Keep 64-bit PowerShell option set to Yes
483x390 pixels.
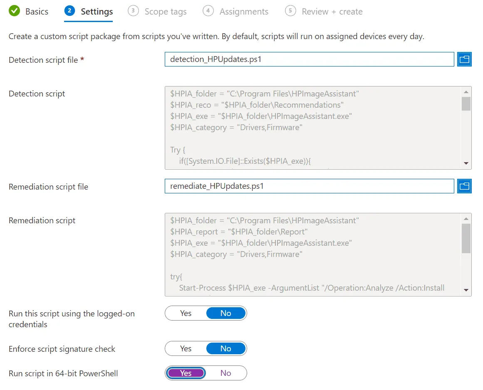pos(186,373)
